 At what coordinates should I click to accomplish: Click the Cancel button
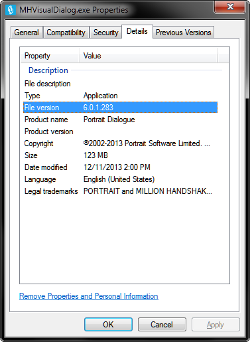click(x=162, y=325)
